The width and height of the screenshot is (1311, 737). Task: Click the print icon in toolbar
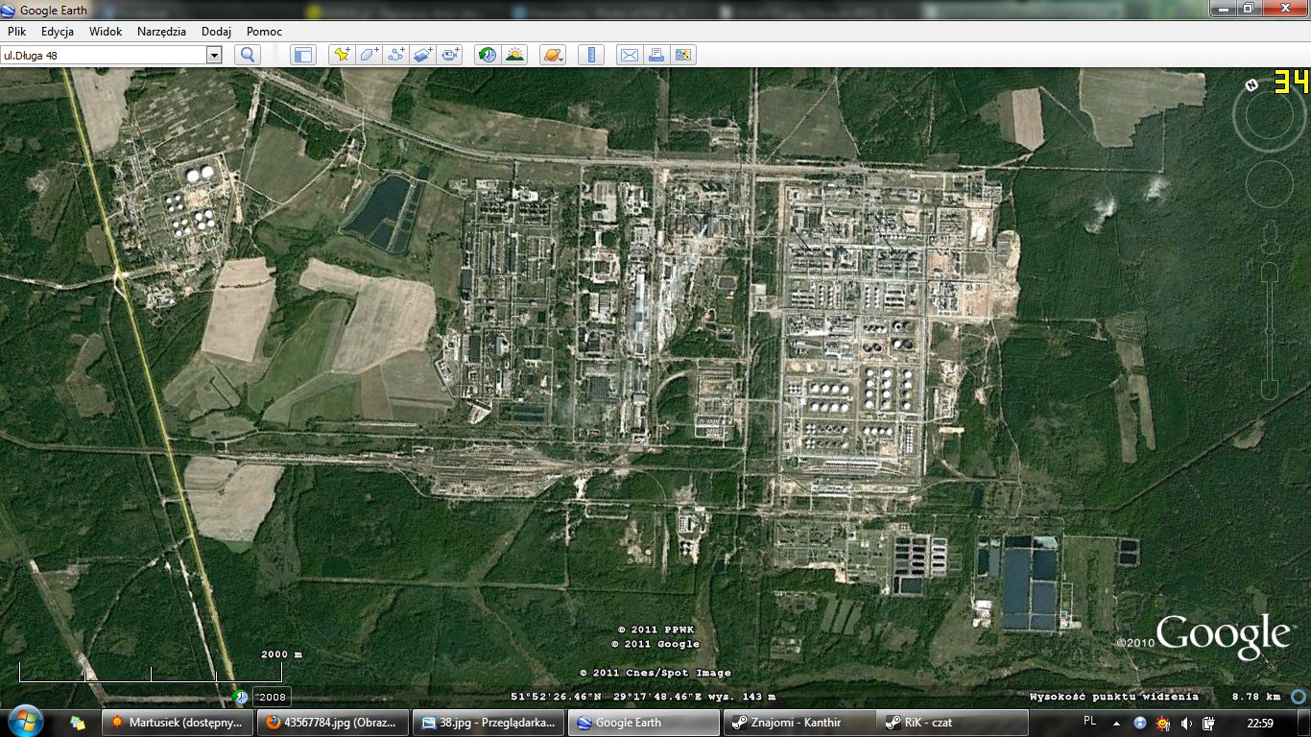pyautogui.click(x=656, y=55)
